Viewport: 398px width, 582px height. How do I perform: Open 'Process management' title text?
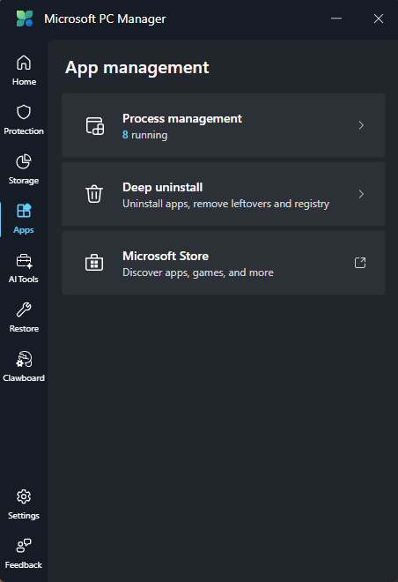[x=182, y=118]
